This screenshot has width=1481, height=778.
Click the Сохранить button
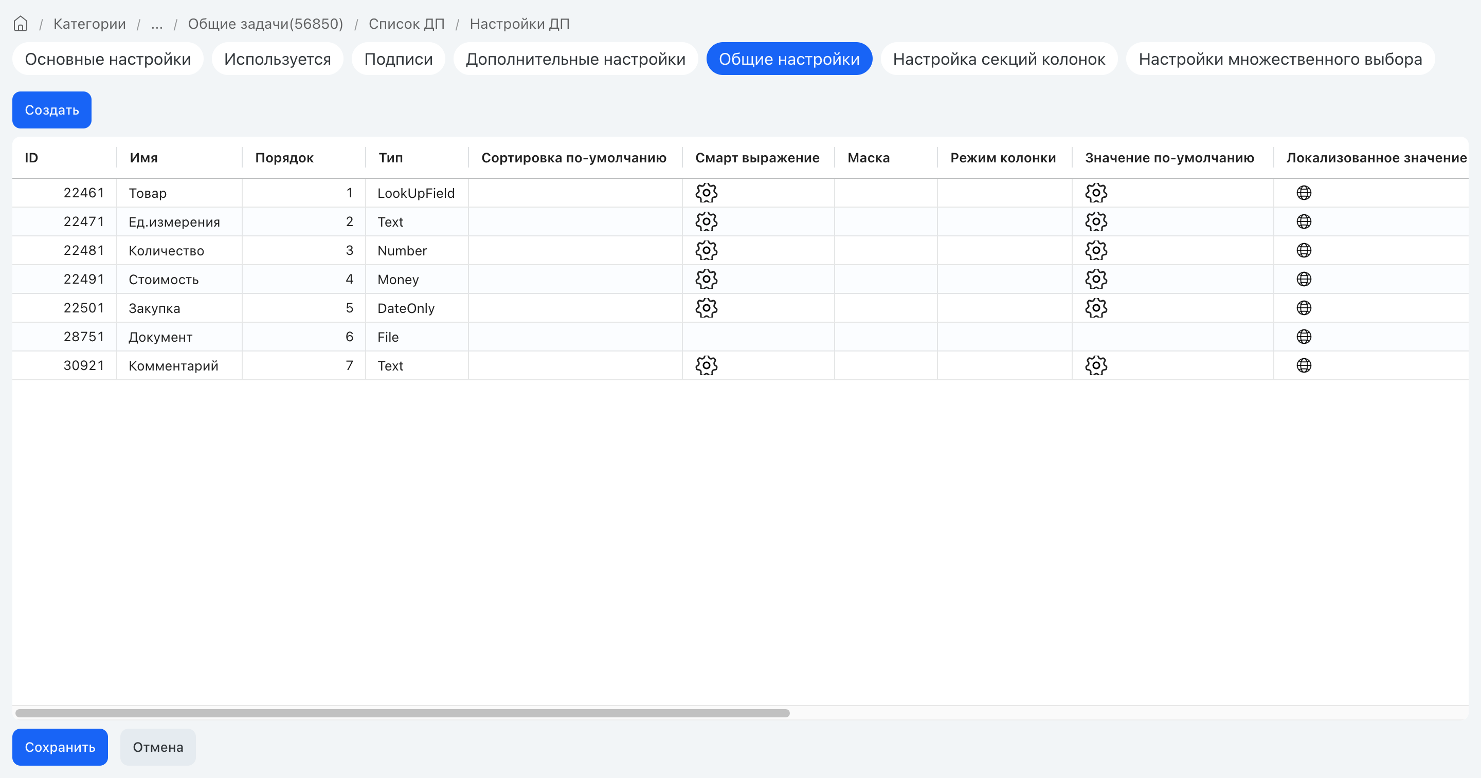pos(60,747)
